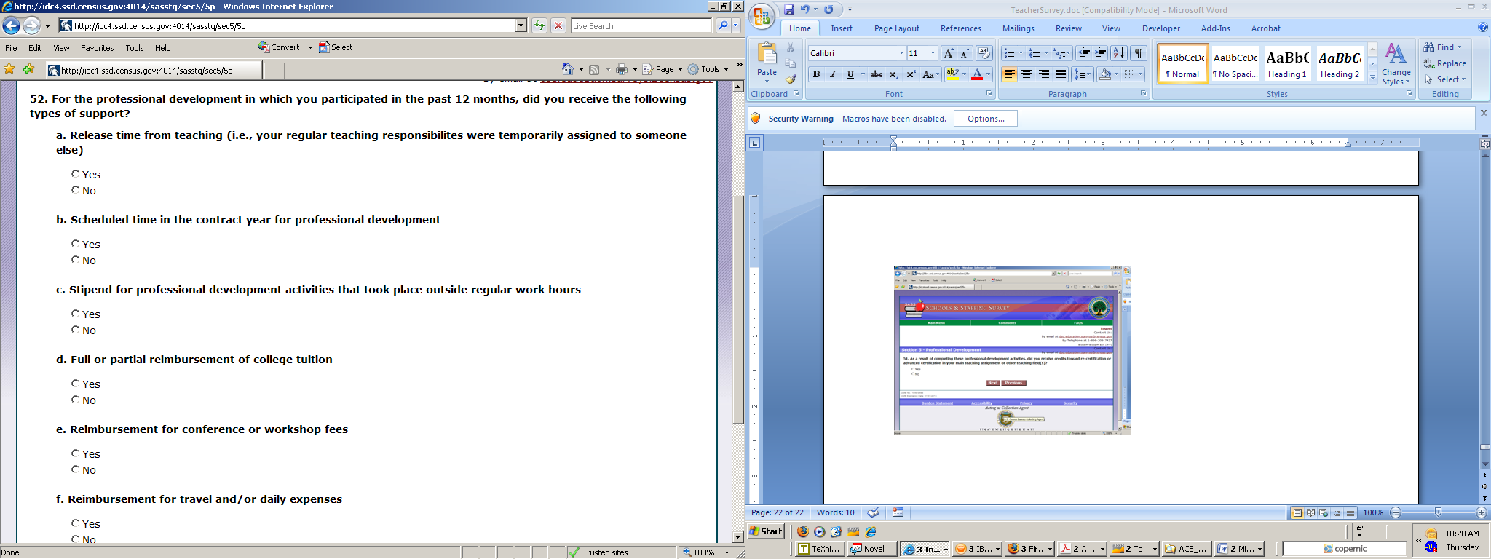Select No for release time from teaching
The image size is (1491, 559).
(75, 190)
